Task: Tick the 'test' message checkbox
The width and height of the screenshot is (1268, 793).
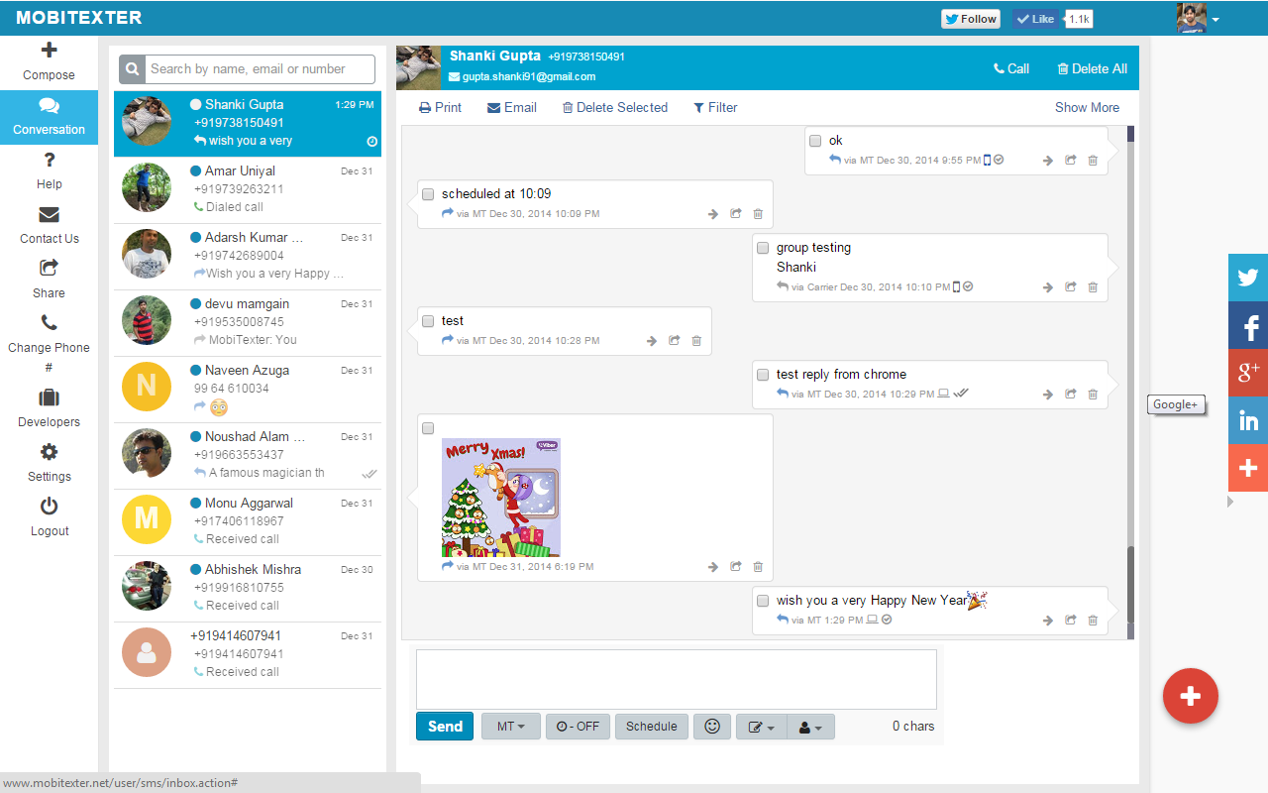Action: 428,321
